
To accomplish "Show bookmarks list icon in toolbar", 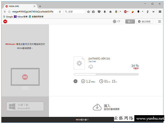I will pyautogui.click(x=93, y=12).
